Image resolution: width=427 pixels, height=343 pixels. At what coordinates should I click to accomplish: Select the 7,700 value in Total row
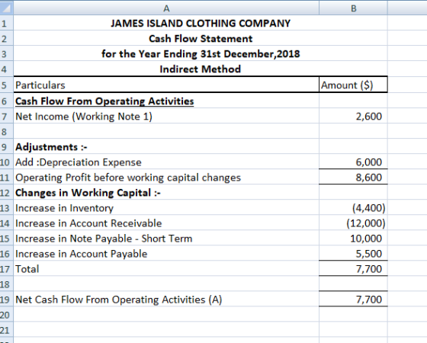353,269
